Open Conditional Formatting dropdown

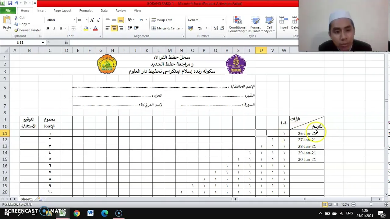238,24
